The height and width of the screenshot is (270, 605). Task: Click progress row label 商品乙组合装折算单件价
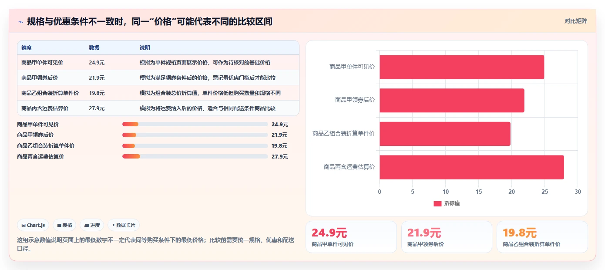point(46,146)
